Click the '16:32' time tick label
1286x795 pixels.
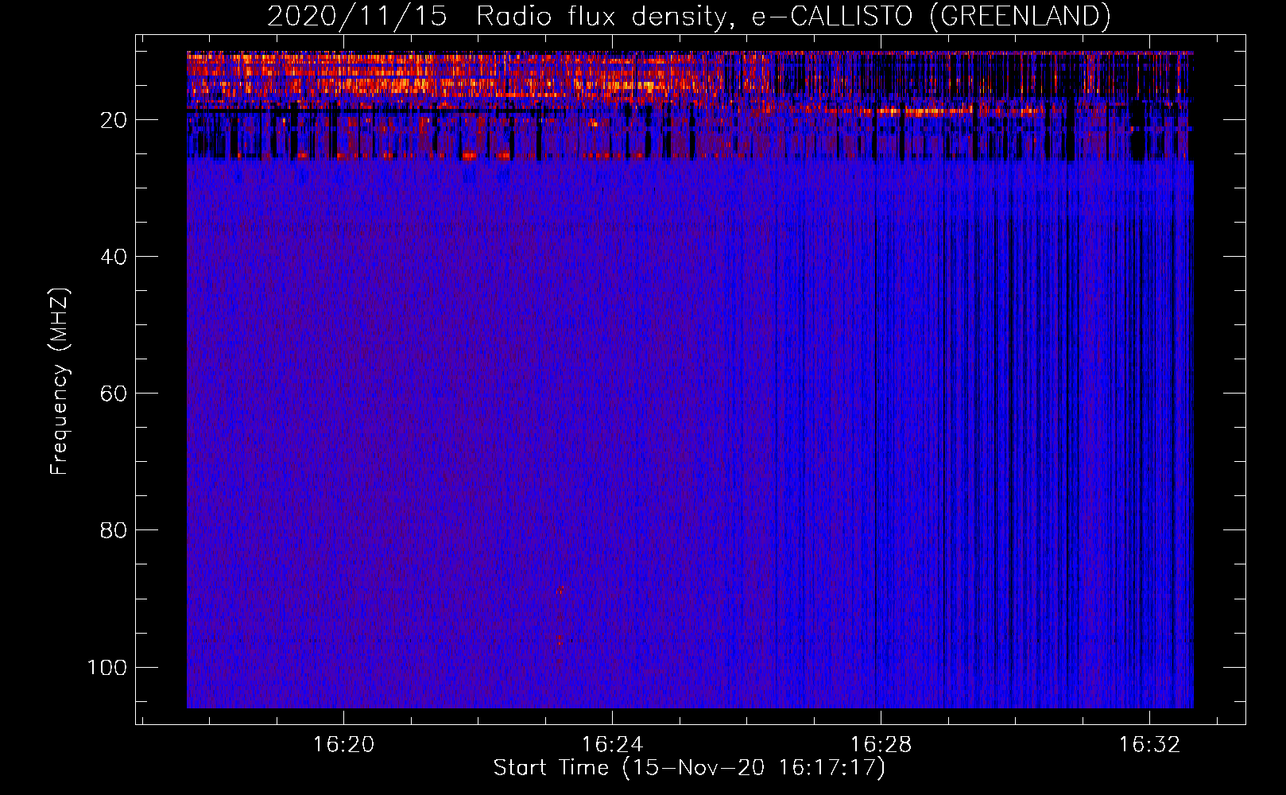pos(1149,745)
